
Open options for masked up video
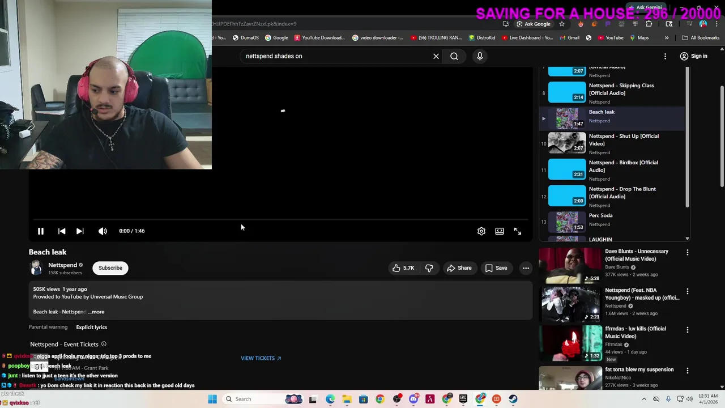click(687, 291)
